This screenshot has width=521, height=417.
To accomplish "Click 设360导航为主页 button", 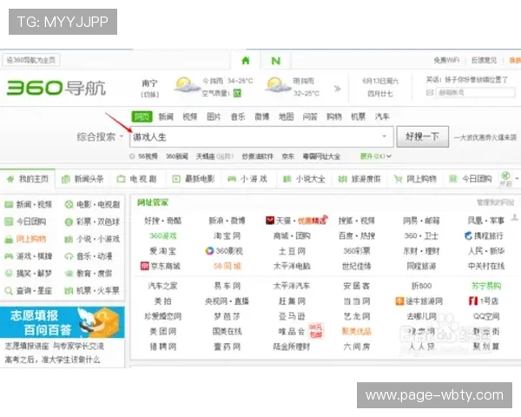I will [31, 60].
